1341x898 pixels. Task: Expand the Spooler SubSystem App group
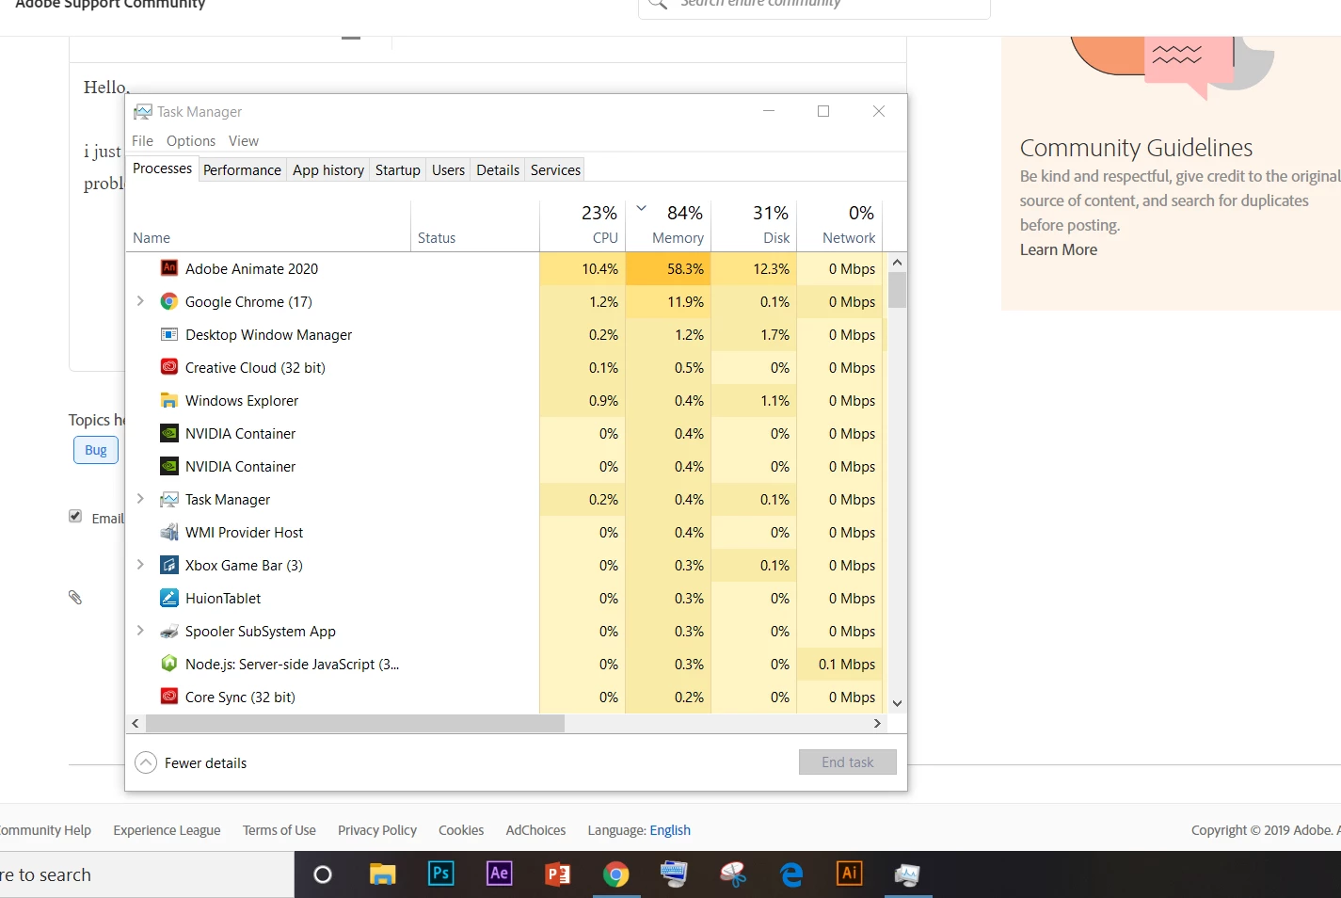click(x=140, y=631)
